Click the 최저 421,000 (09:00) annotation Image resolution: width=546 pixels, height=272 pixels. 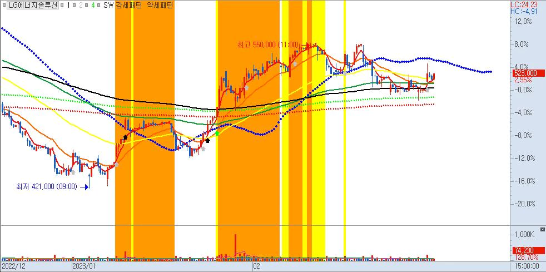[x=46, y=187]
